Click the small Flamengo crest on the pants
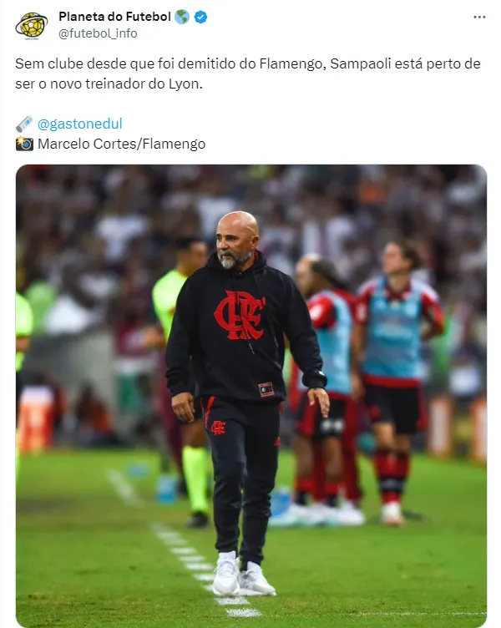The width and height of the screenshot is (501, 628). [218, 428]
